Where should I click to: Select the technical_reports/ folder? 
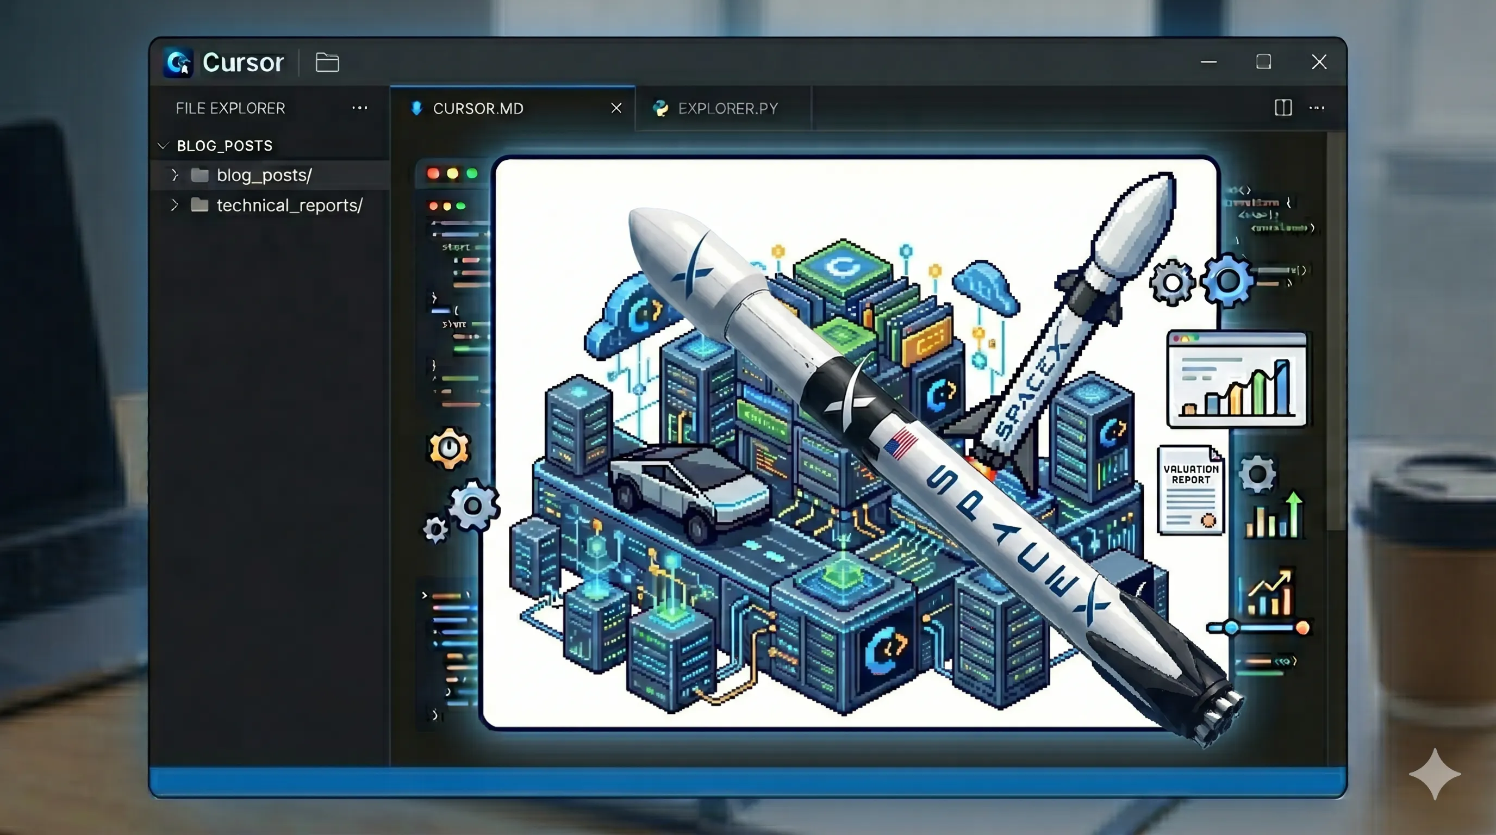pos(289,205)
